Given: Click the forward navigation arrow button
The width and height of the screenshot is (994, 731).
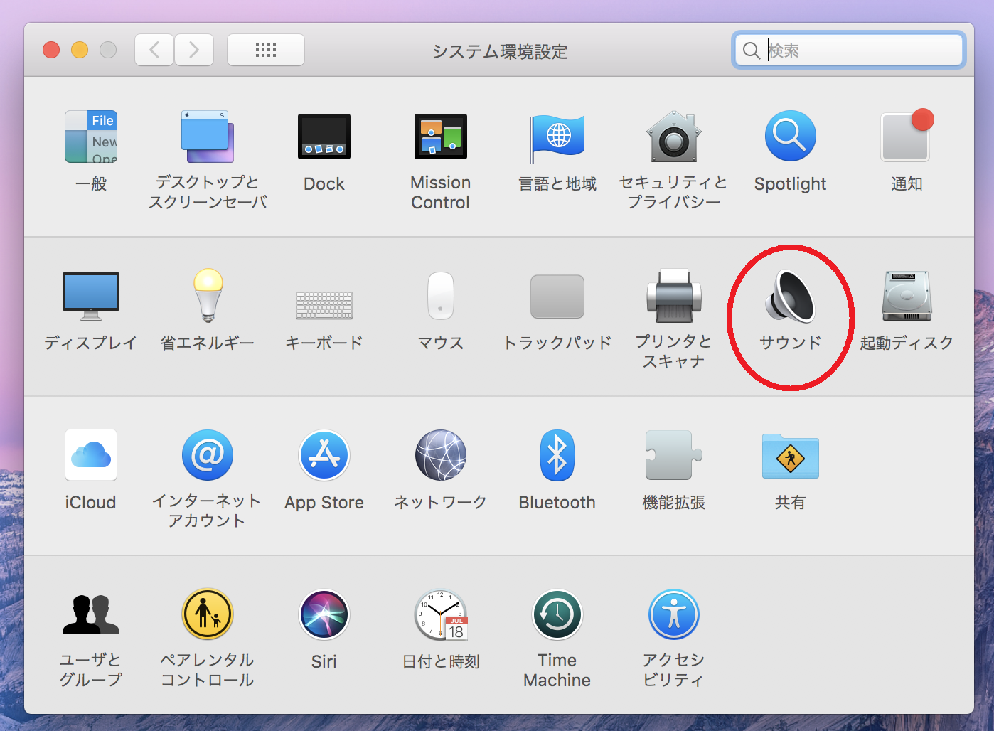Looking at the screenshot, I should point(194,50).
